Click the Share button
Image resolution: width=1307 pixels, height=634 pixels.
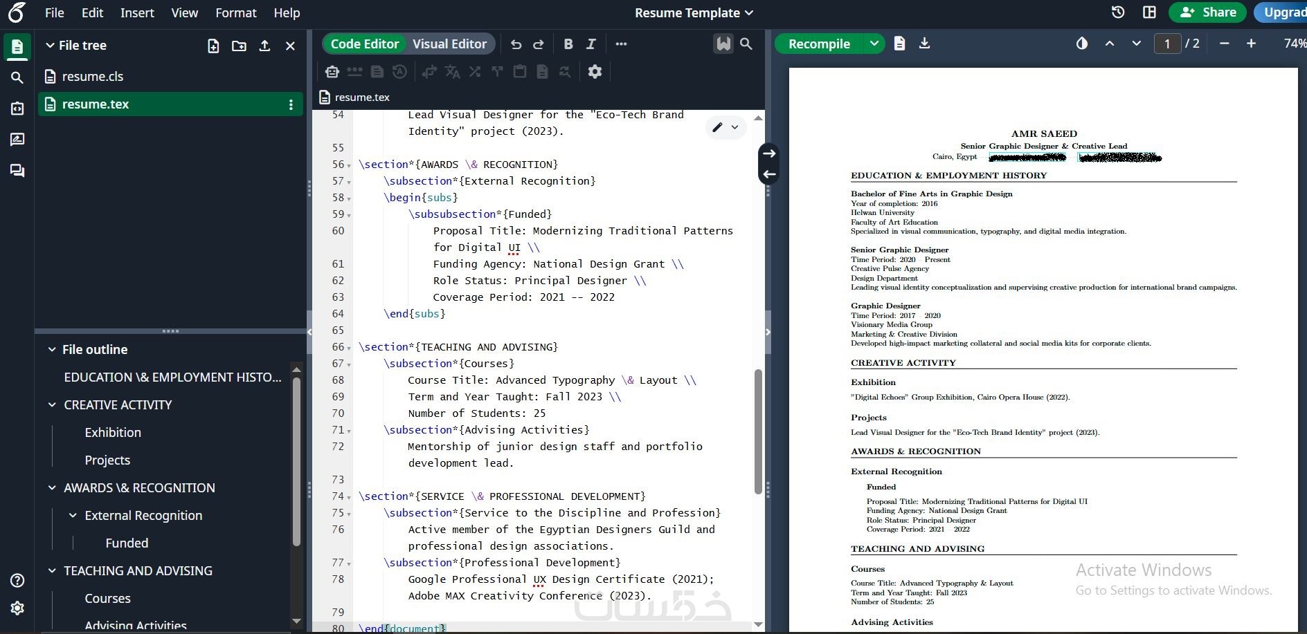(x=1207, y=12)
